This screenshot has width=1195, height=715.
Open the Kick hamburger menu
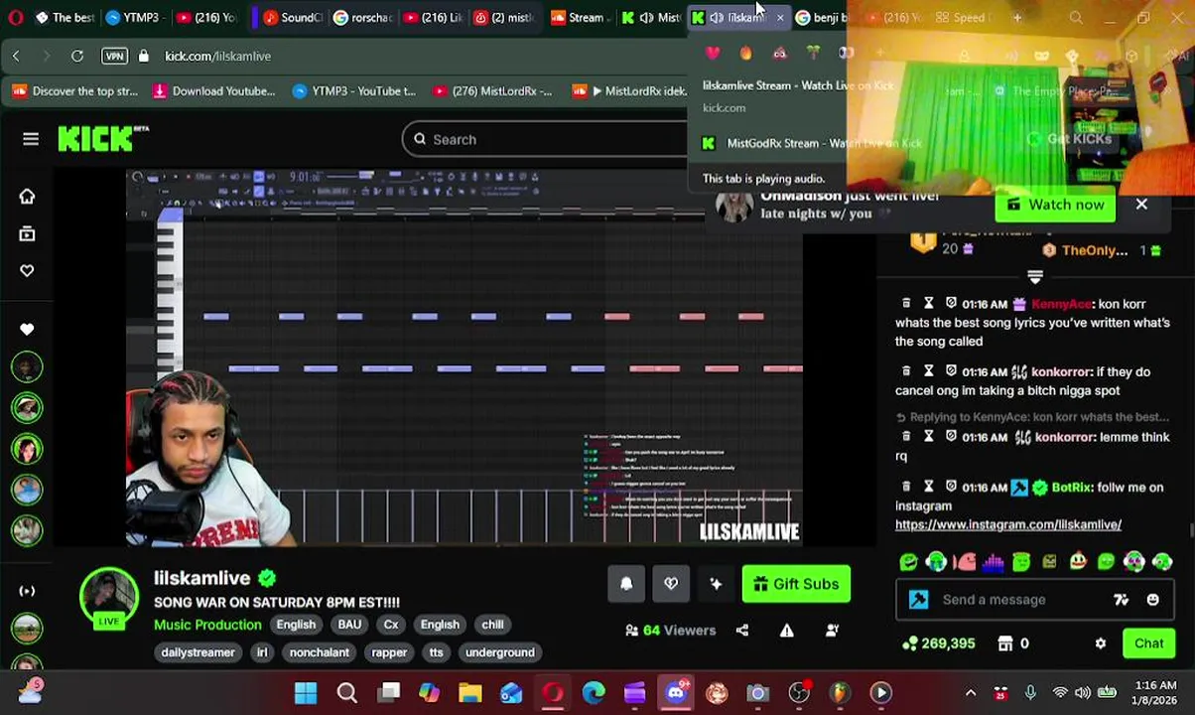tap(31, 139)
